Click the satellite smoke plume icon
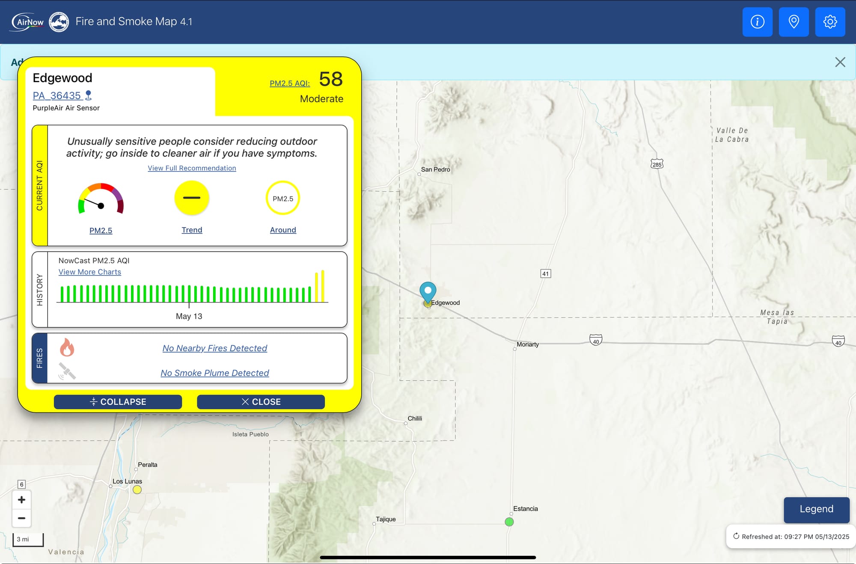The height and width of the screenshot is (564, 856). [x=67, y=371]
